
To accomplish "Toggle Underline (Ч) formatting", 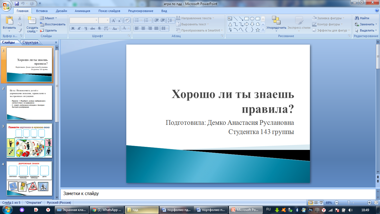I will pos(86,28).
